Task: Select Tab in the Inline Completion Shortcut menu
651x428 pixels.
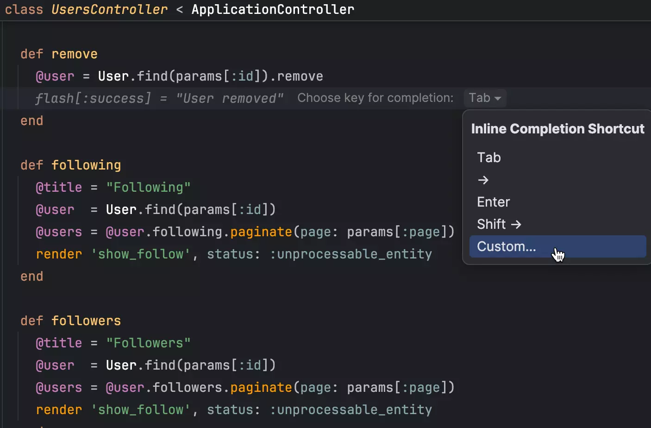Action: click(489, 157)
